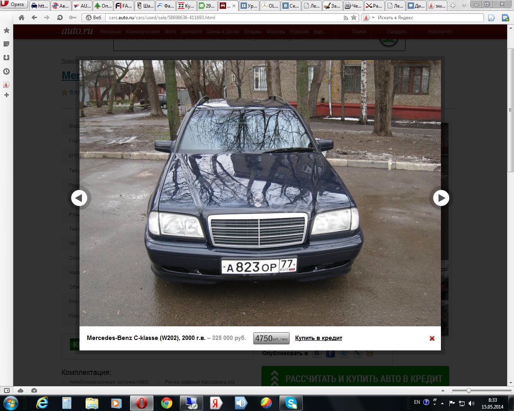This screenshot has width=514, height=411.
Task: Open the sidebar notes panel
Action: [x=6, y=44]
